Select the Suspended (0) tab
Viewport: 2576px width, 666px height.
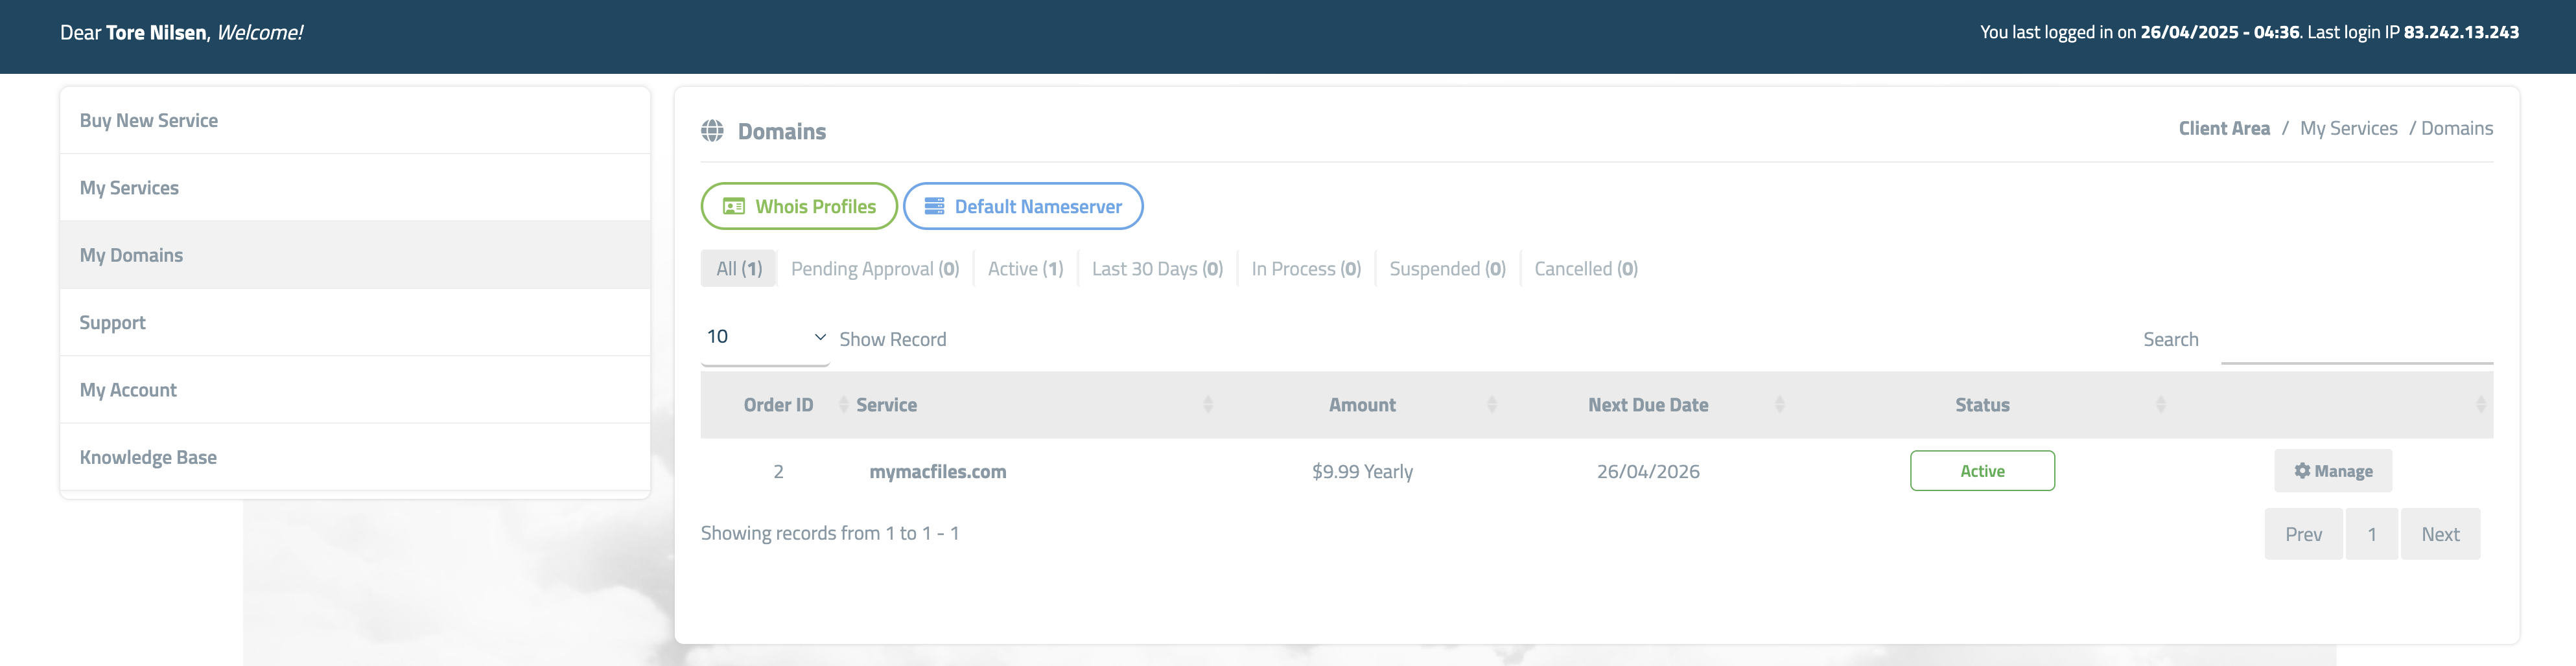click(1447, 269)
